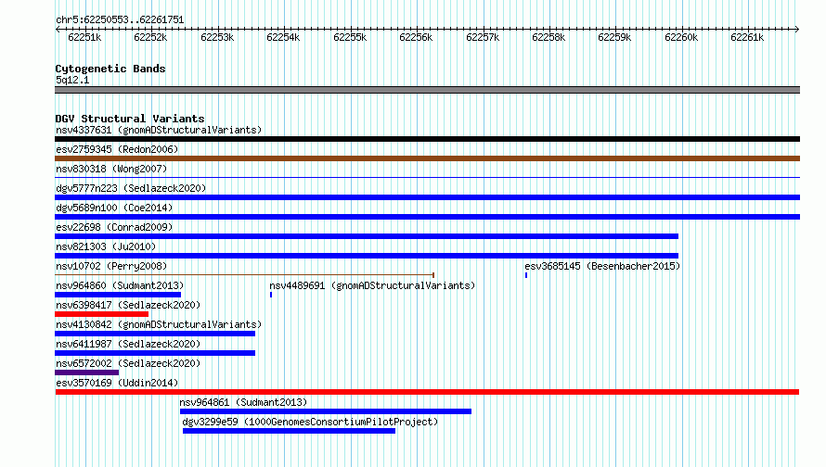
Task: Select the black nsv4337631 variant bar
Action: (427, 139)
